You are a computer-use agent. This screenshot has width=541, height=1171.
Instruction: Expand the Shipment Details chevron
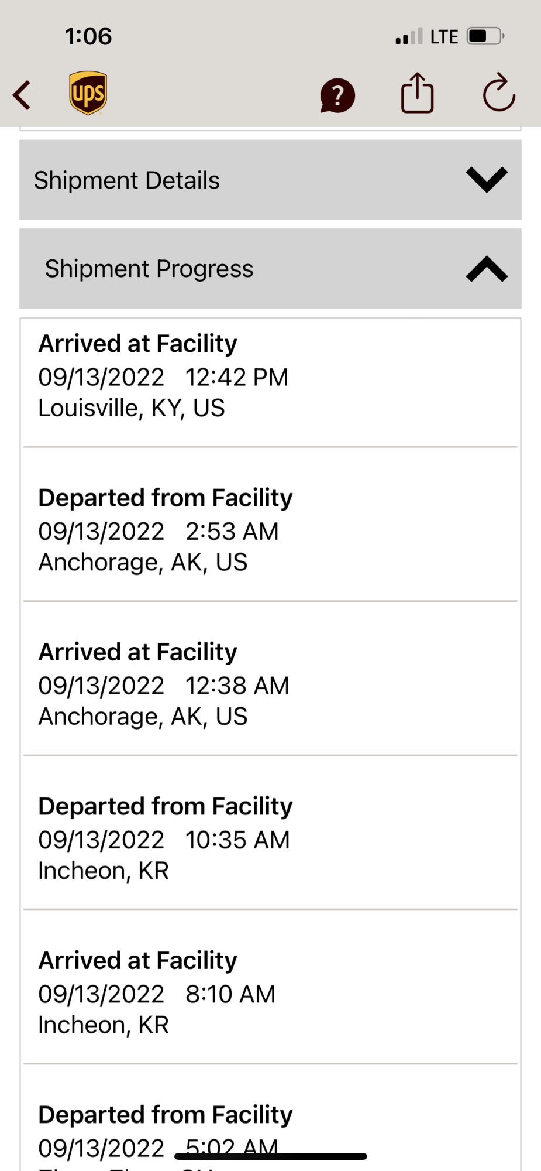tap(487, 180)
